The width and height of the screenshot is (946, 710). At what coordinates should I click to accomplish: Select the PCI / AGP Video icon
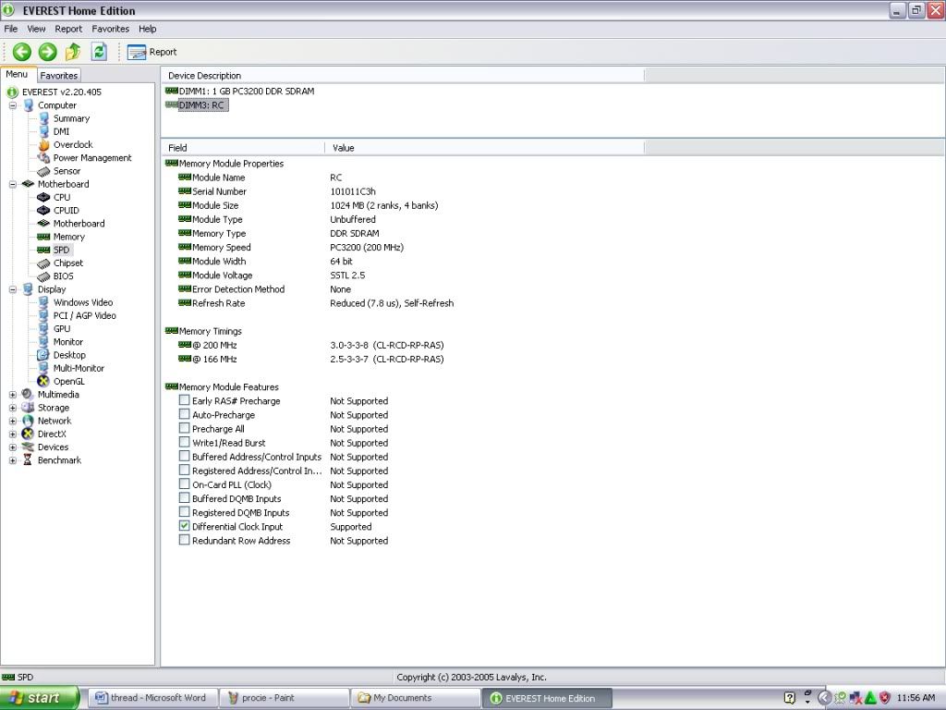(x=43, y=316)
